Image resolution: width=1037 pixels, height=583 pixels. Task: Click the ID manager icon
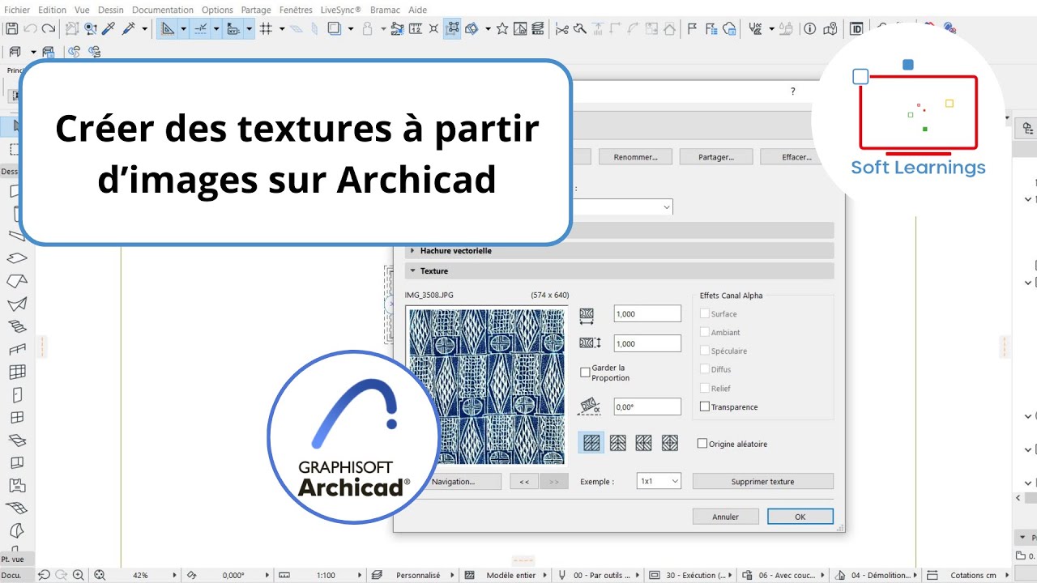856,28
